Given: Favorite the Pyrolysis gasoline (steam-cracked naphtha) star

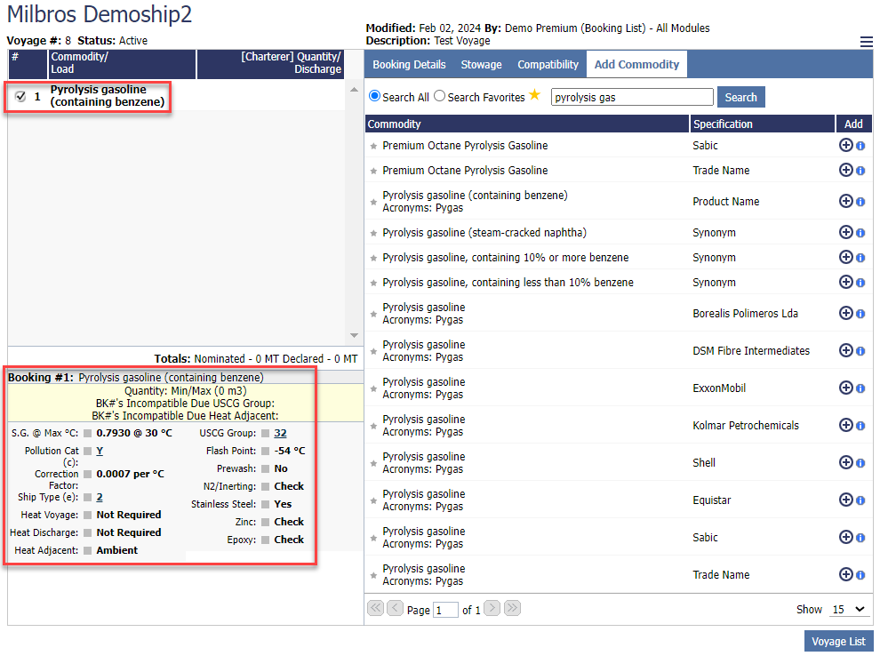Looking at the screenshot, I should [373, 233].
